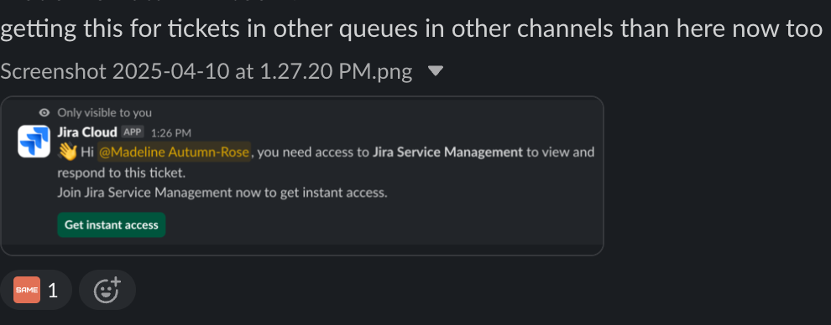The image size is (831, 325).
Task: Click the Join Jira Service Management now line
Action: [x=222, y=193]
